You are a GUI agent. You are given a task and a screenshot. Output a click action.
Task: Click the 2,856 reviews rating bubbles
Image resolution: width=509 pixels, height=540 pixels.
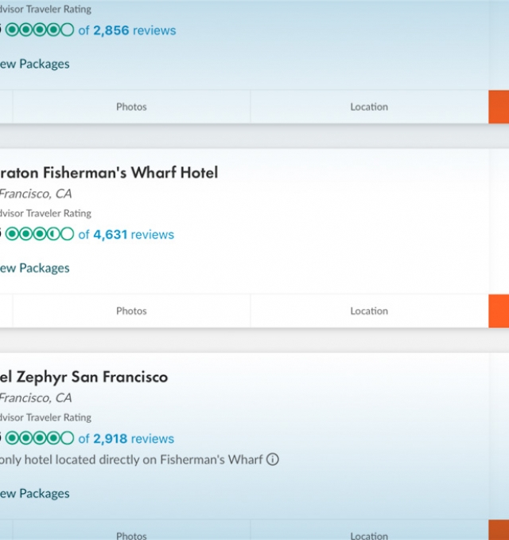[x=40, y=30]
